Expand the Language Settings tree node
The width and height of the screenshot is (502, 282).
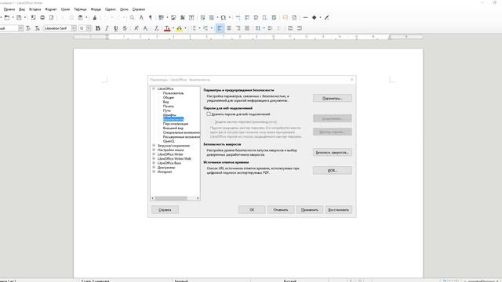coord(154,150)
